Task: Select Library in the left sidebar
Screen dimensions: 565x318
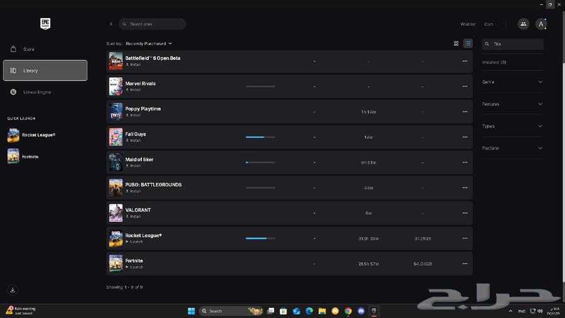Action: click(45, 70)
